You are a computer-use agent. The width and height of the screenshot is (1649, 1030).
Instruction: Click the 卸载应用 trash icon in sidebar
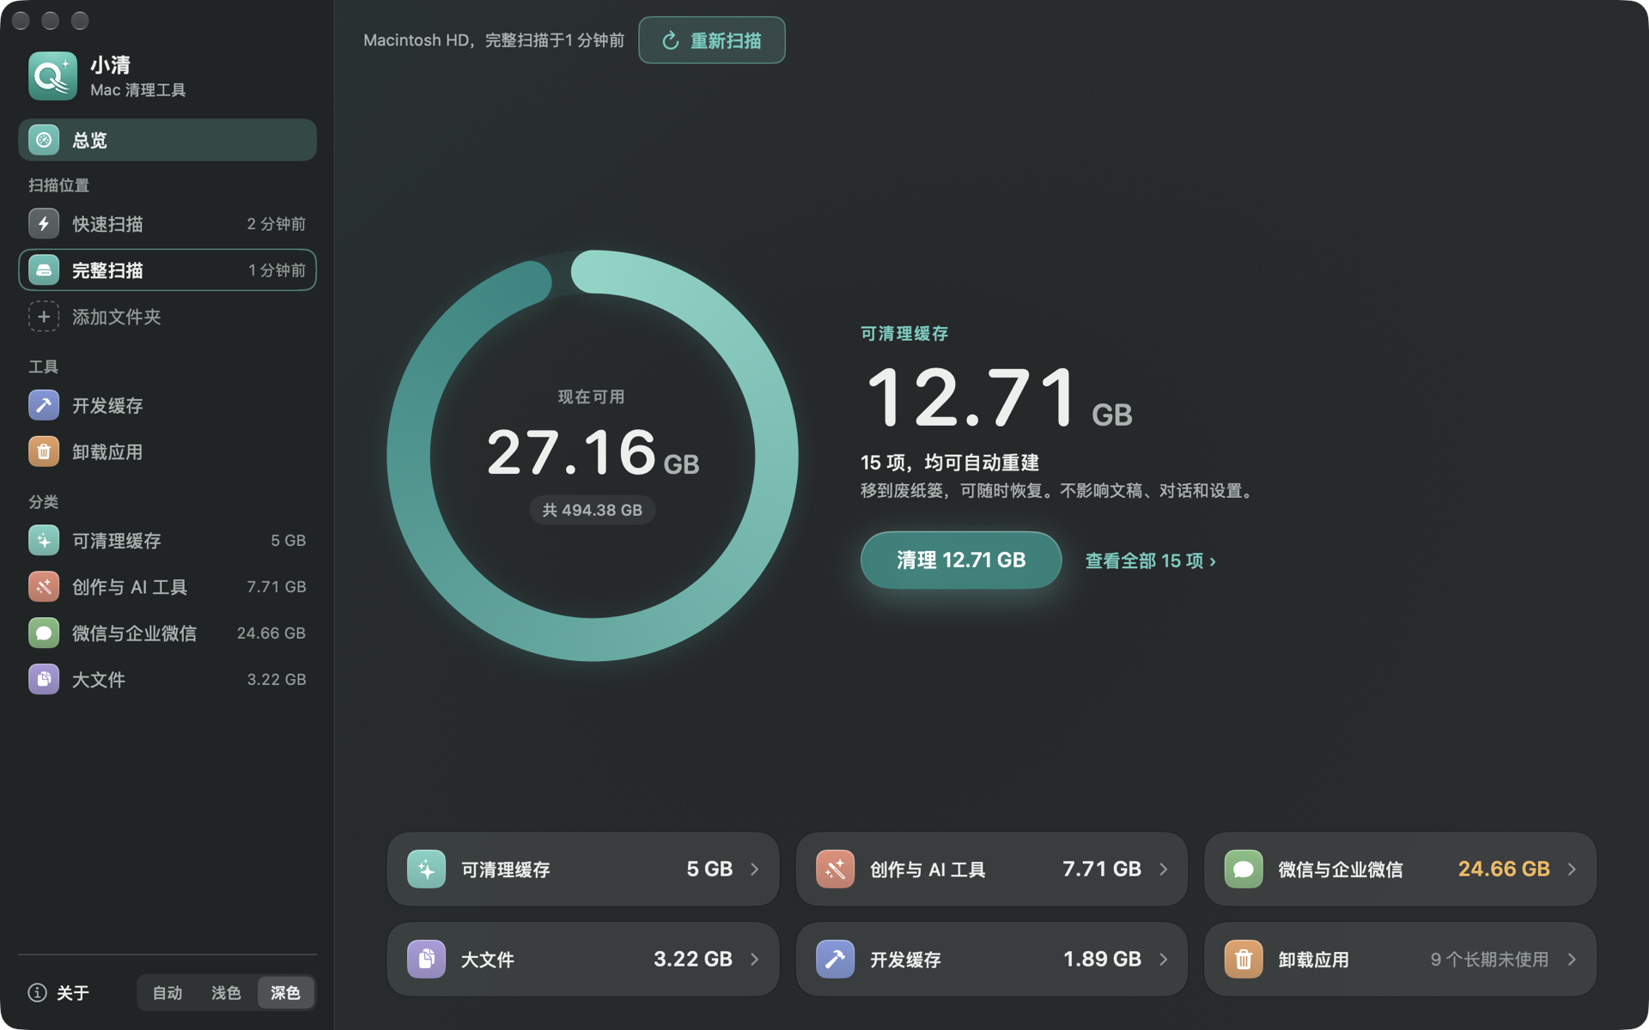(x=44, y=451)
